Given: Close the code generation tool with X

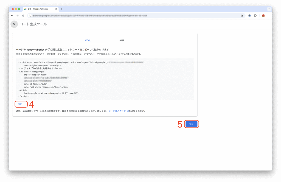Looking at the screenshot, I should 14,24.
